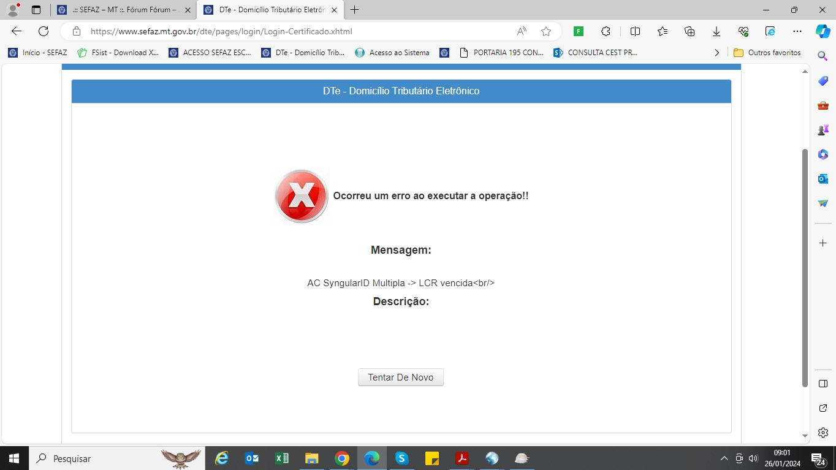Screen dimensions: 836x470
Task: Click the page vertical scrollbar
Action: [805, 267]
